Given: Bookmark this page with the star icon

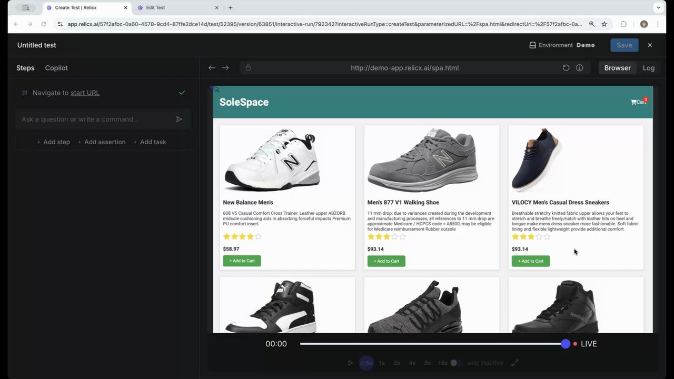Looking at the screenshot, I should 604,24.
